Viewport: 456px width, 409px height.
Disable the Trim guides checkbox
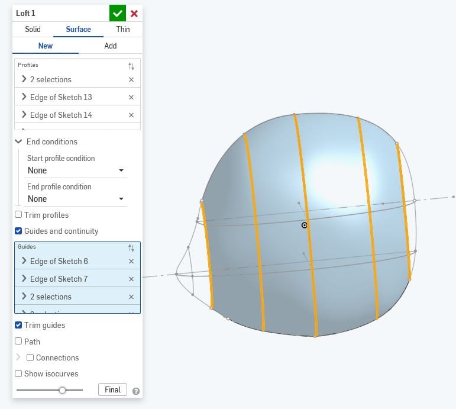18,325
